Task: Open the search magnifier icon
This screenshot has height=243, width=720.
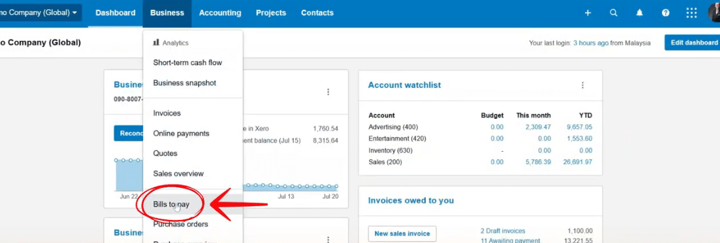Action: pyautogui.click(x=613, y=13)
